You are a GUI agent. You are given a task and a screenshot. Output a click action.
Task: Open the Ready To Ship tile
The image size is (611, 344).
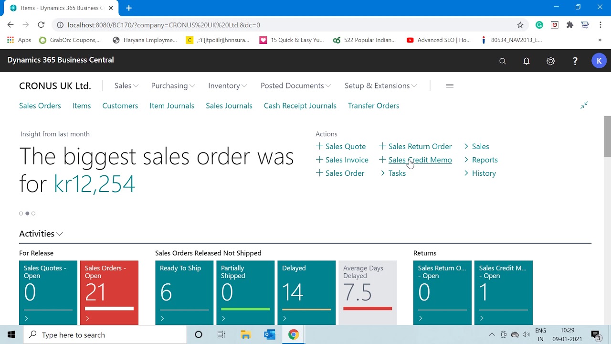point(184,292)
